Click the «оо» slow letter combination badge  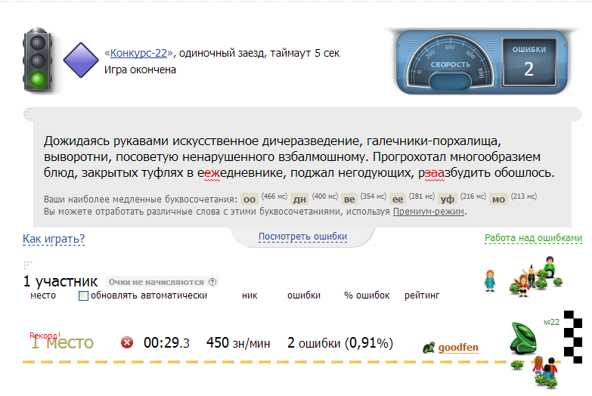(x=250, y=199)
